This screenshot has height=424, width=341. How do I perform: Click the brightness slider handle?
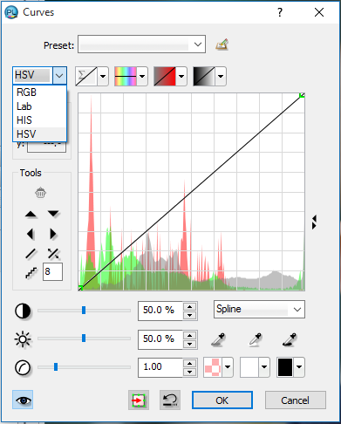tap(84, 339)
